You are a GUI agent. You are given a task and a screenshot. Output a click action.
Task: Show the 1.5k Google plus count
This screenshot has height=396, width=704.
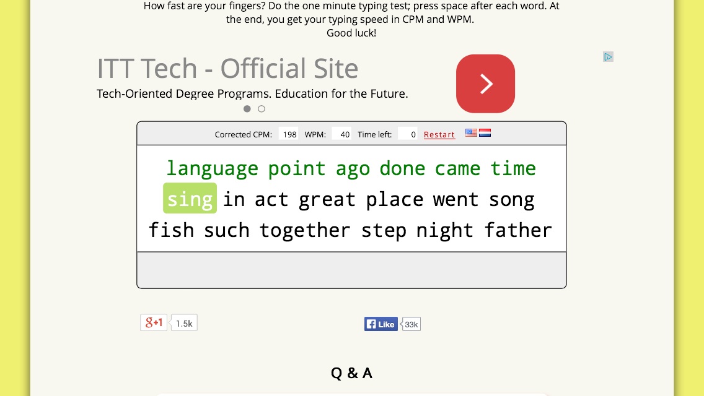pos(184,323)
